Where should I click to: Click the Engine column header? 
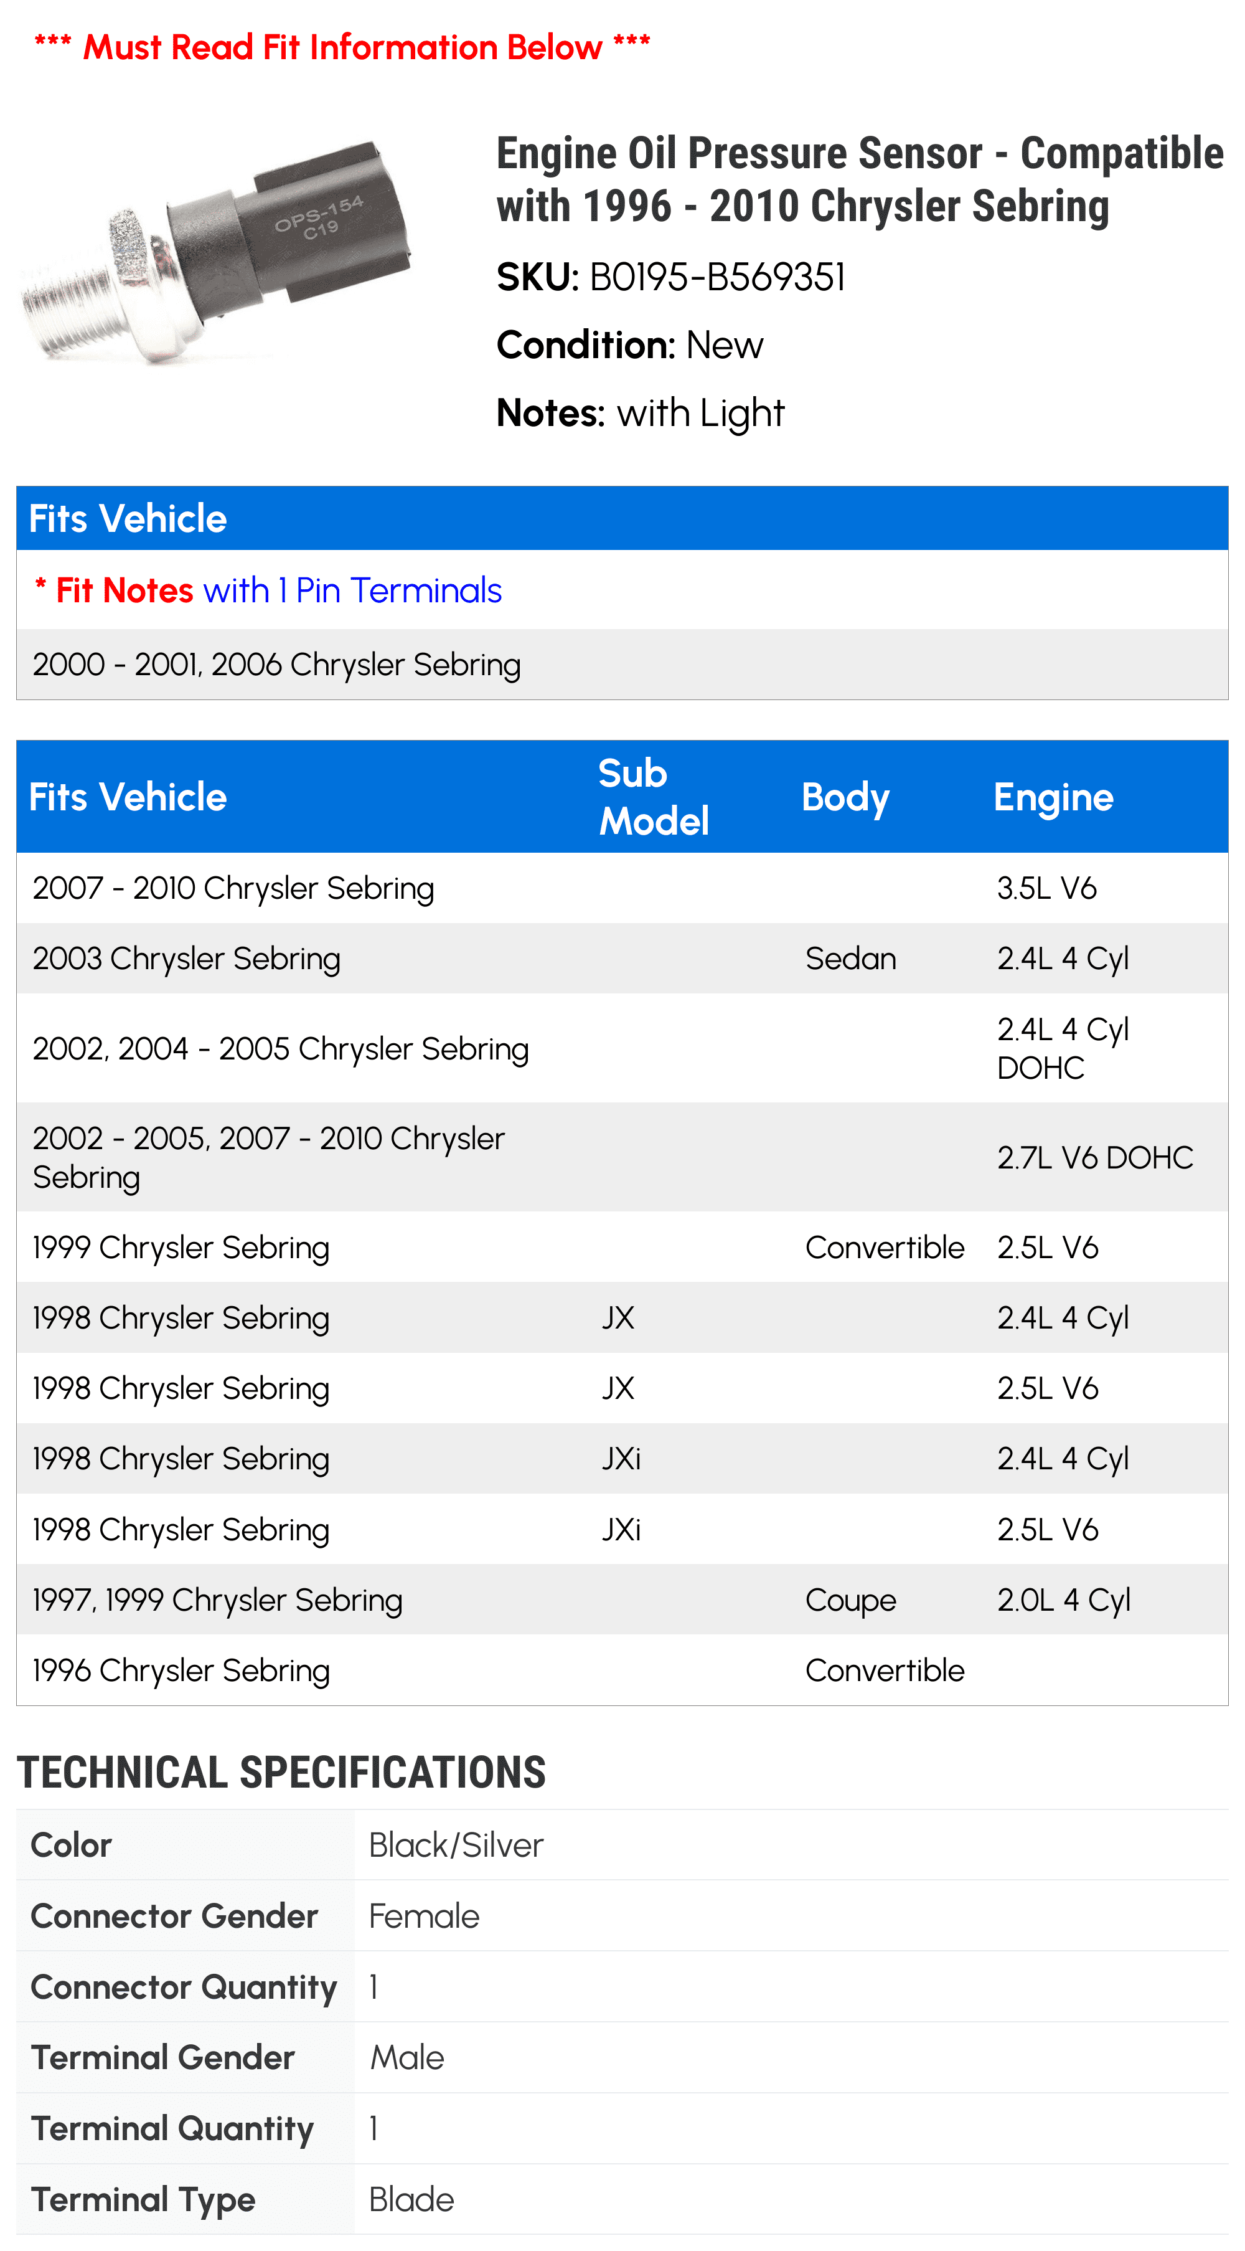1053,798
